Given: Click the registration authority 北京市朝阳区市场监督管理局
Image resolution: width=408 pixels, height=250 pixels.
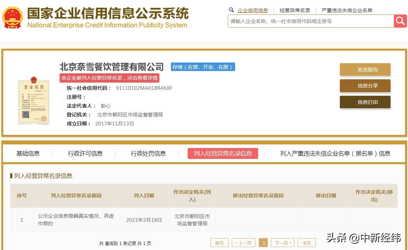Looking at the screenshot, I should coord(130,114).
